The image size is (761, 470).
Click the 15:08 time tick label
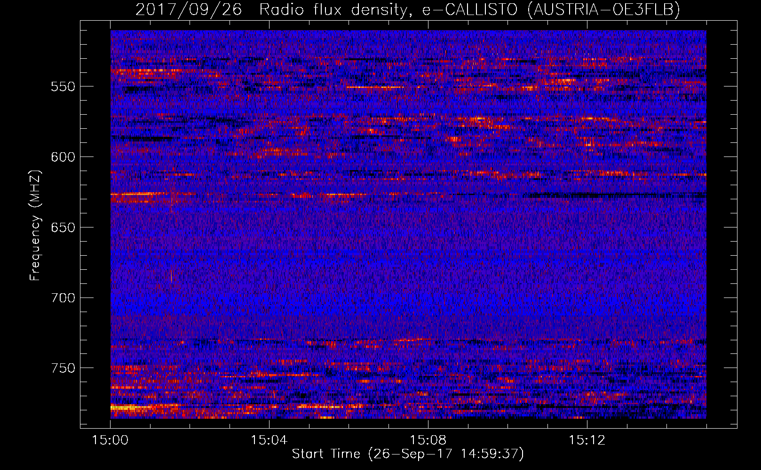coord(428,440)
